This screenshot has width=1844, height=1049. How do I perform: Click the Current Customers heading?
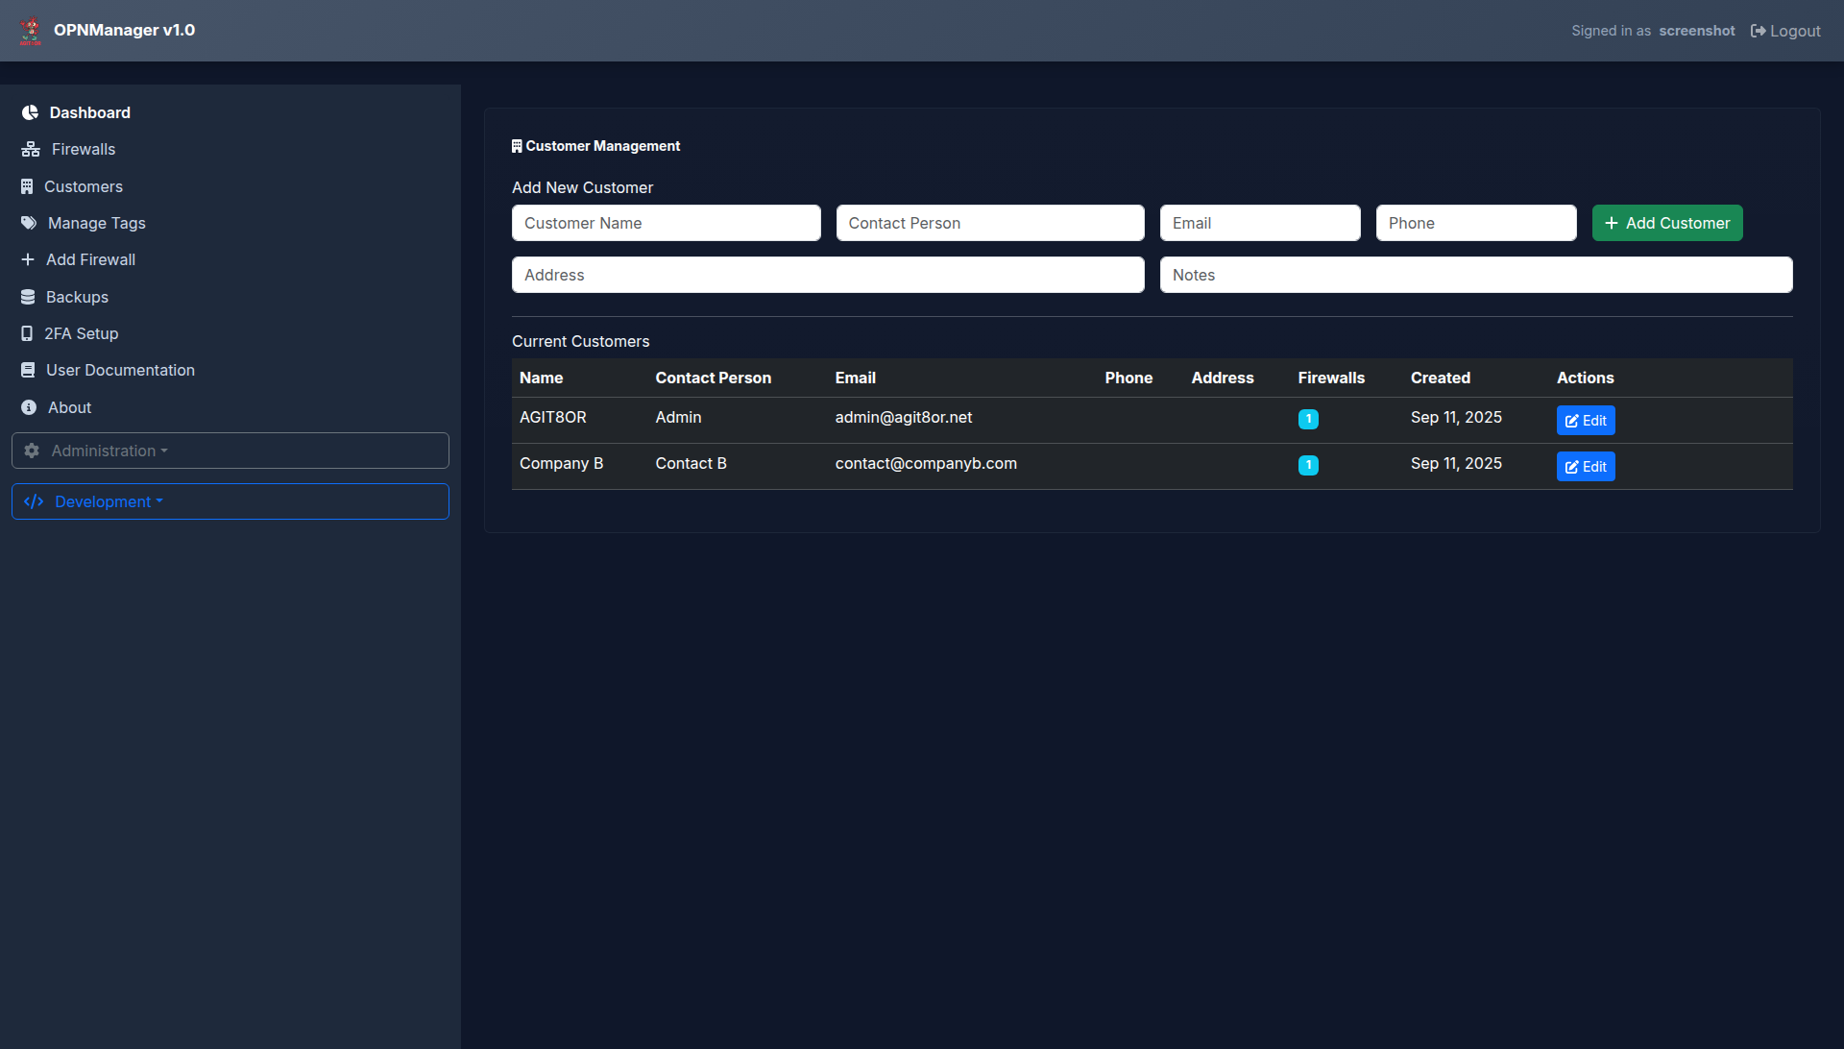[x=580, y=341]
